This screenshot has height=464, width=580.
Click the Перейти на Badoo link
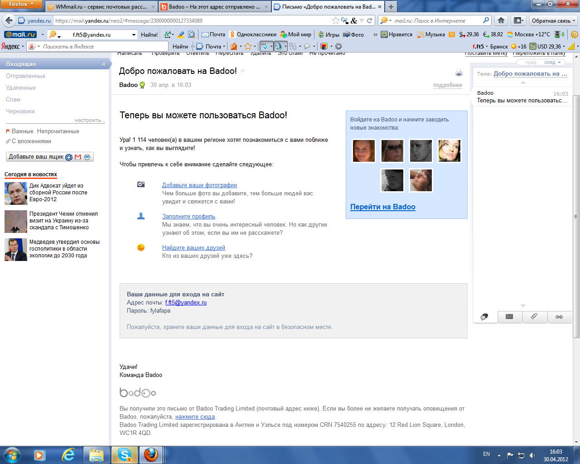pos(383,207)
